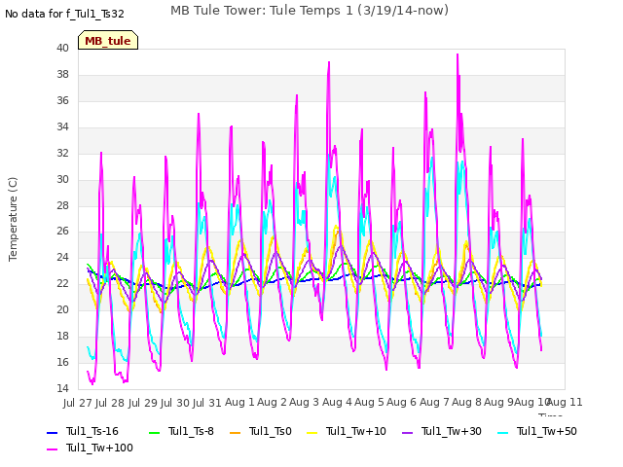The image size is (623, 467).
Task: Click the Temperature (C) axis label
Action: click(x=13, y=219)
